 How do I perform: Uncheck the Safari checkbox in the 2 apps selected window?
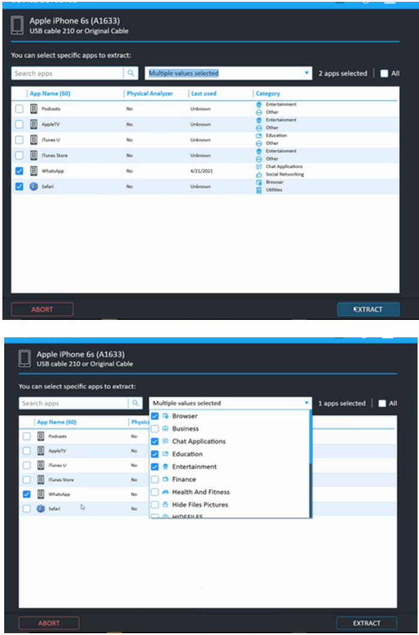19,186
